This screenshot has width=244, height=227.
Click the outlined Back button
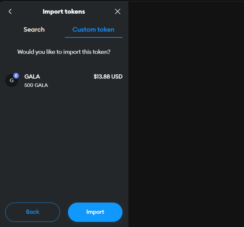pyautogui.click(x=33, y=212)
